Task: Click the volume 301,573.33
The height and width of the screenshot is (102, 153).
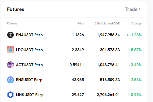Action: click(110, 50)
